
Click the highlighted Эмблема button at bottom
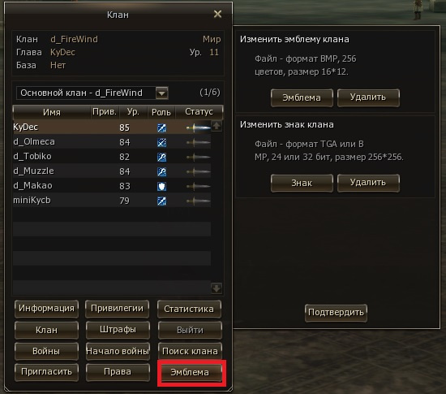[x=190, y=372]
